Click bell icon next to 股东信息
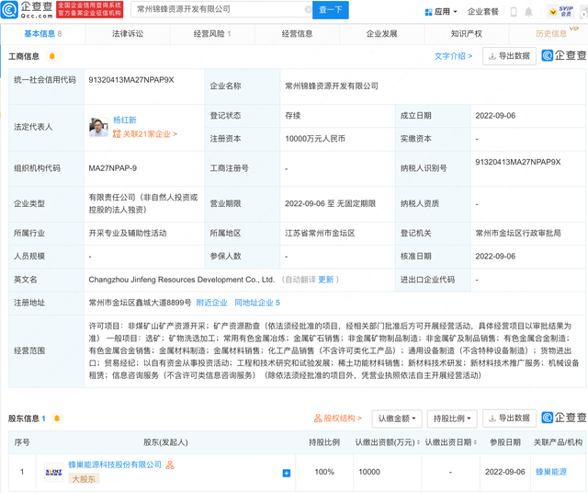Image resolution: width=588 pixels, height=493 pixels. [x=57, y=418]
